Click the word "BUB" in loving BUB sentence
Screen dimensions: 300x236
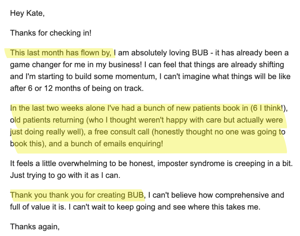click(200, 53)
